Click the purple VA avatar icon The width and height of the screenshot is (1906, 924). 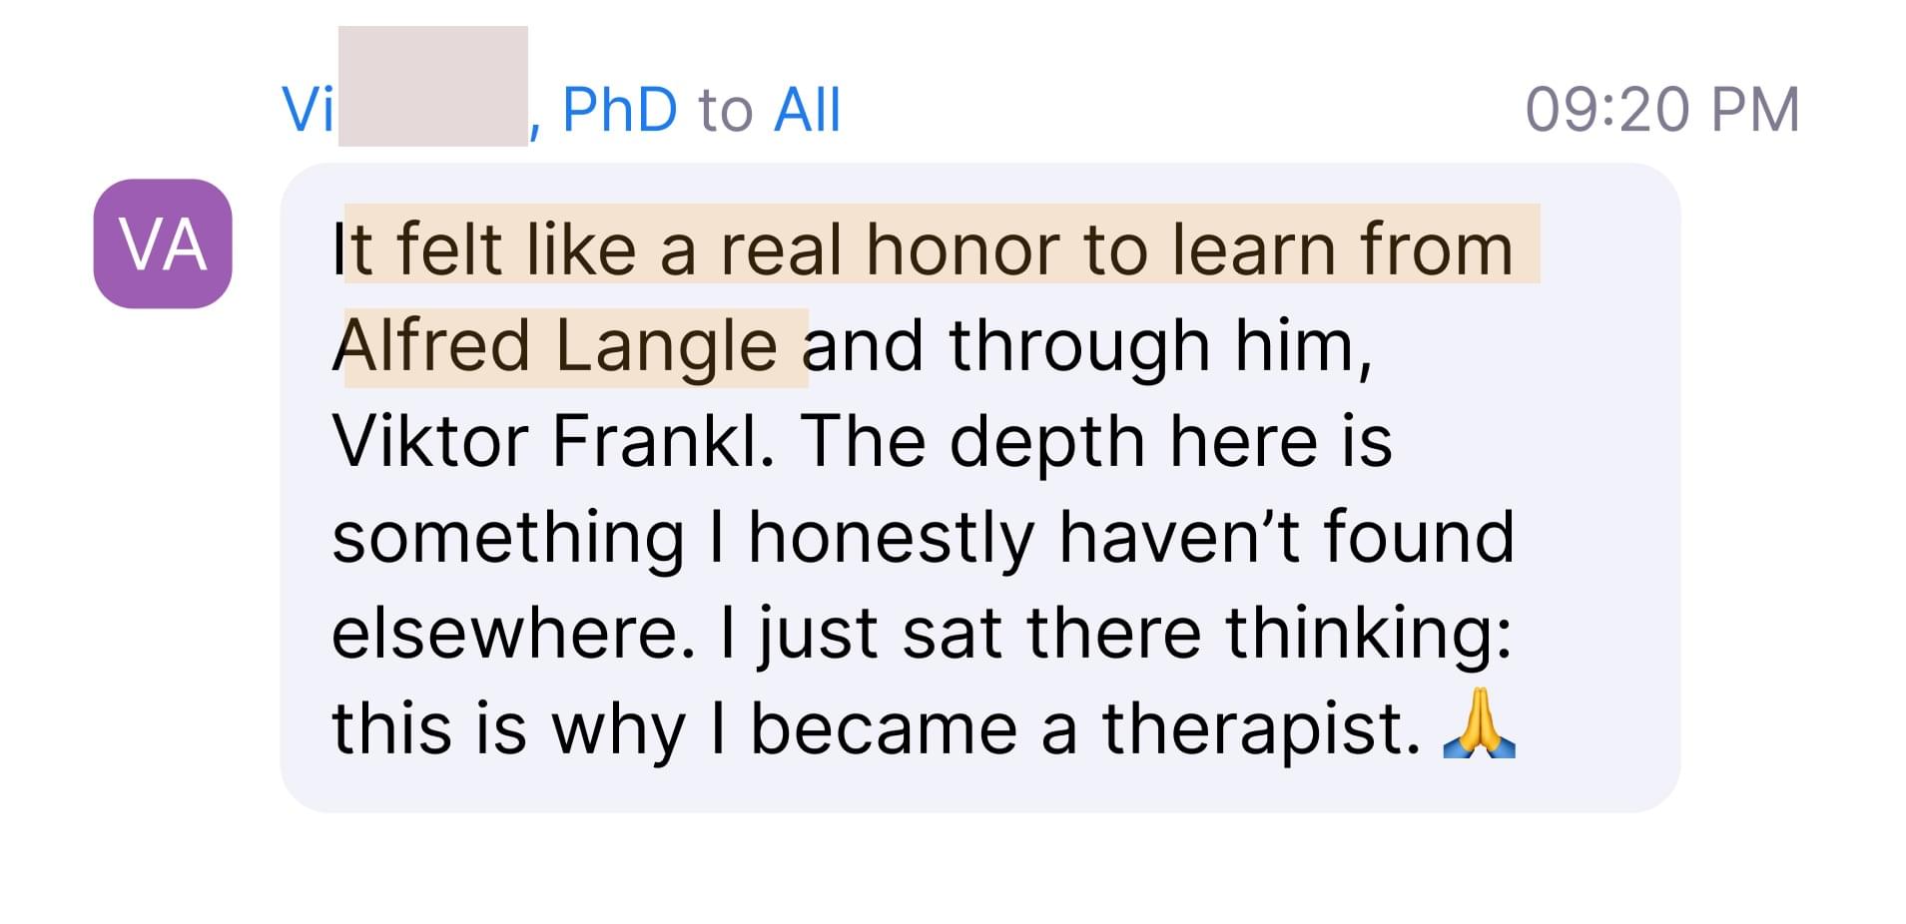pyautogui.click(x=163, y=243)
